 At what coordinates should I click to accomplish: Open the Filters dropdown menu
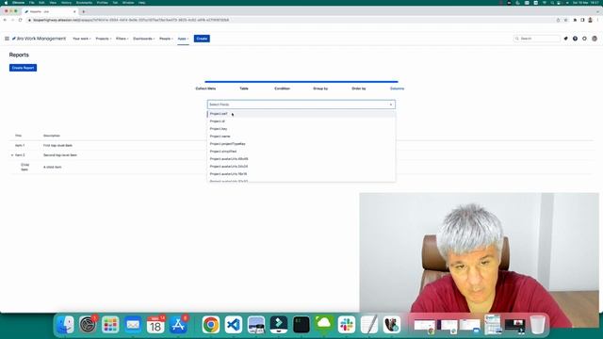pos(122,39)
